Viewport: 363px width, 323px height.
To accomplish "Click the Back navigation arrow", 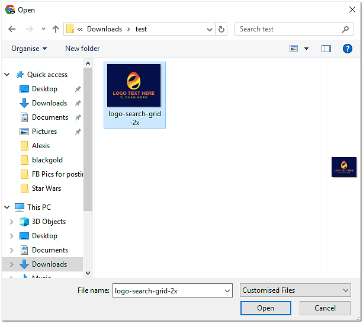I will 12,29.
